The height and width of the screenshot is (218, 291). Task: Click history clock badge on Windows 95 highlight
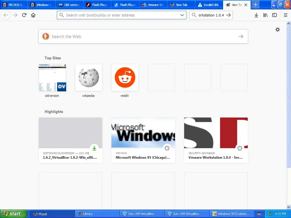(167, 148)
